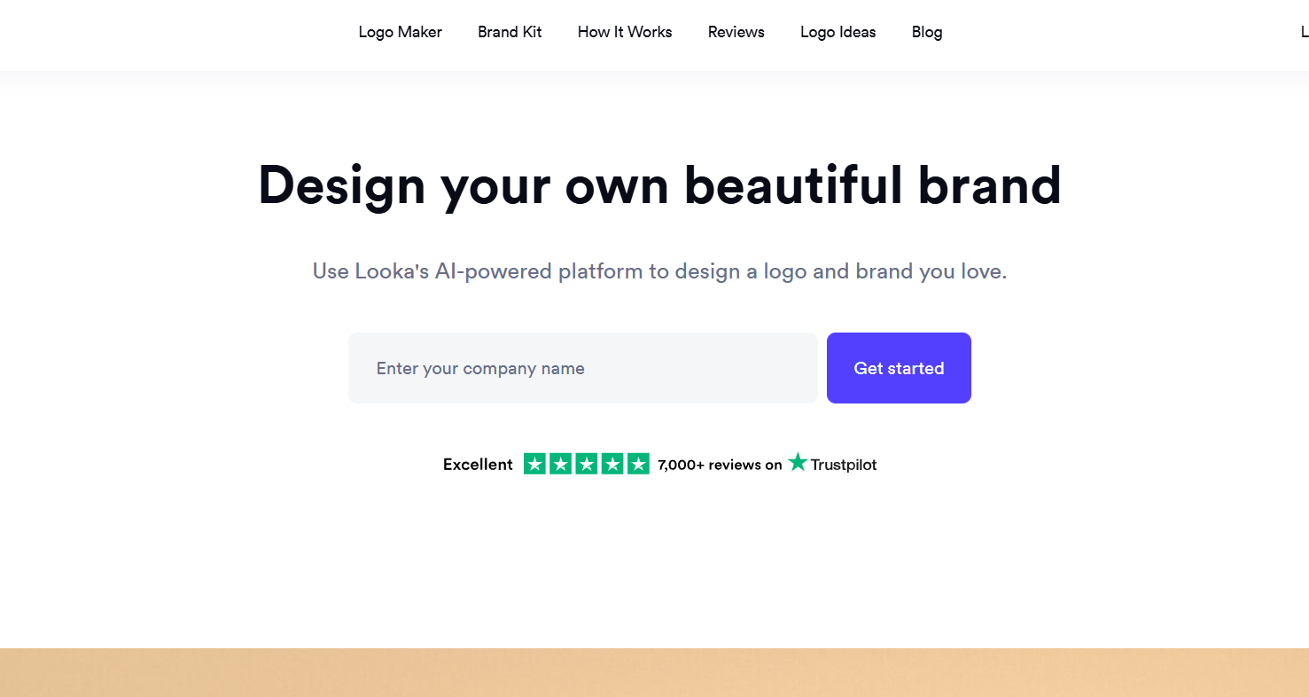Click the five-star Trustpilot rating graphic
The height and width of the screenshot is (697, 1309).
click(587, 464)
